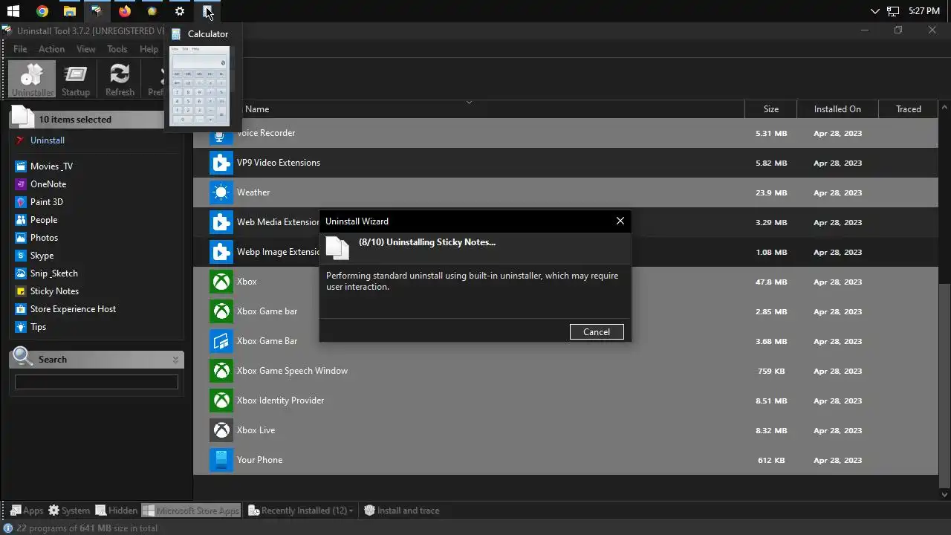Screen dimensions: 951x535
Task: Click the Xbox Game bar green icon
Action: click(221, 311)
